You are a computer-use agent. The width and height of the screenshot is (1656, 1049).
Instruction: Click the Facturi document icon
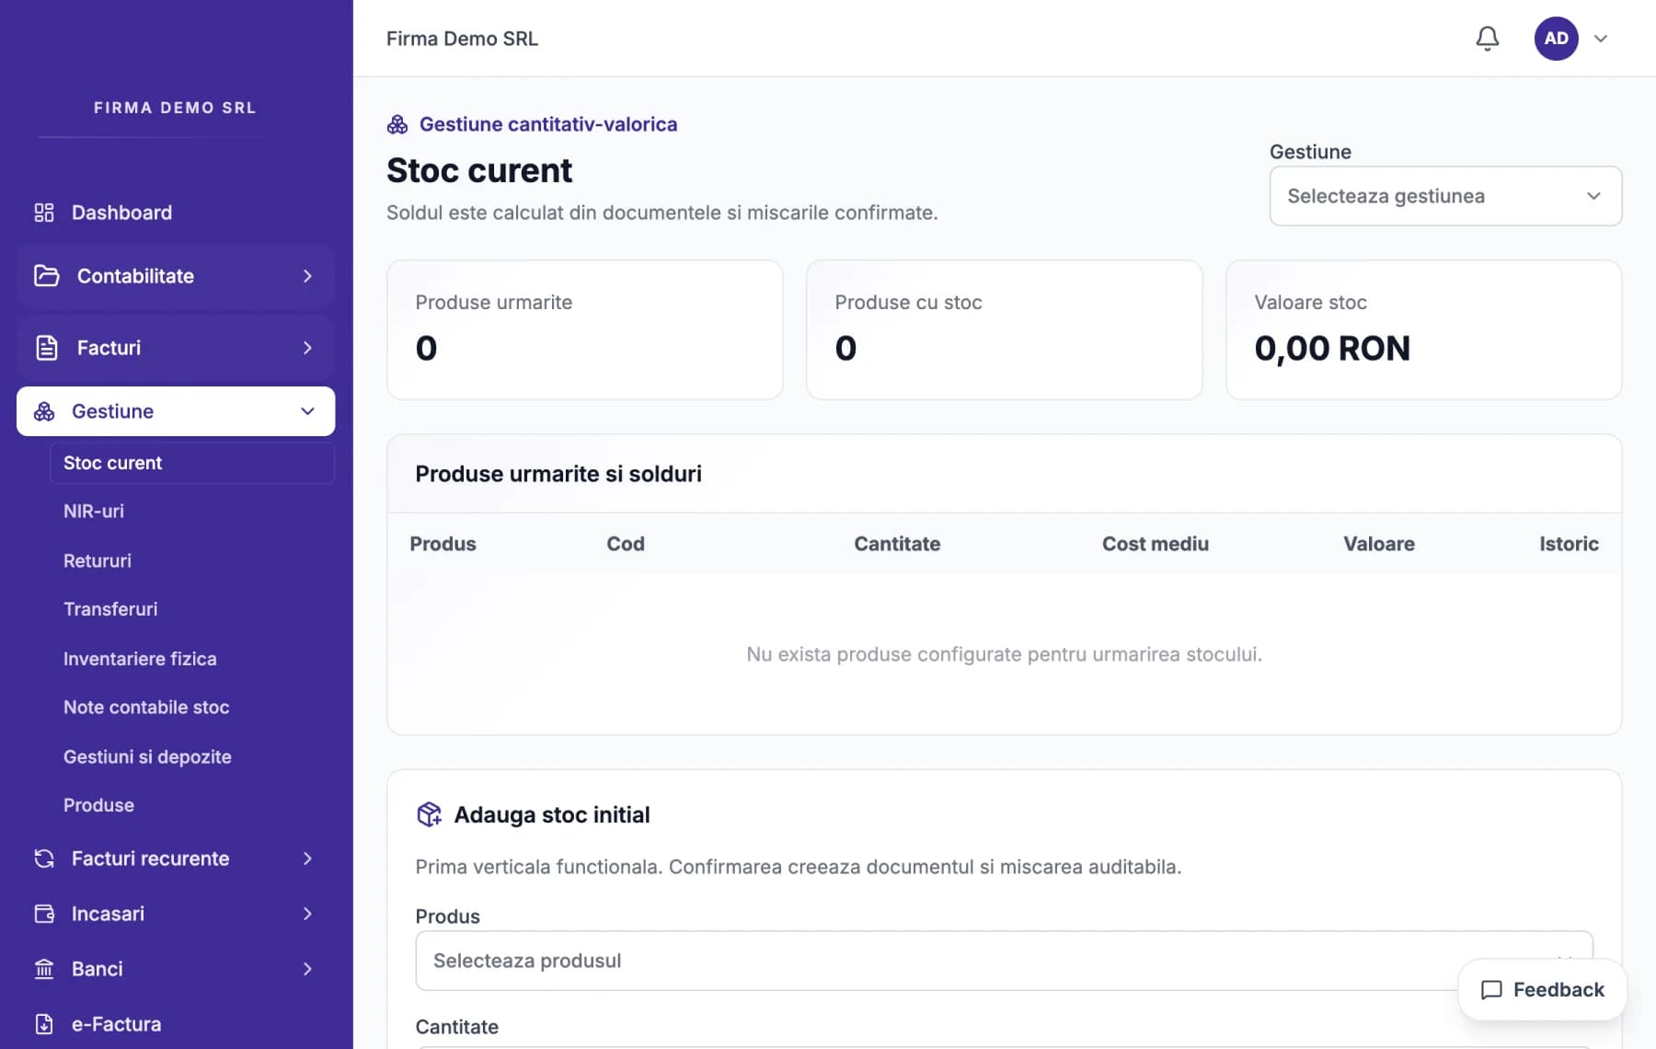tap(46, 348)
